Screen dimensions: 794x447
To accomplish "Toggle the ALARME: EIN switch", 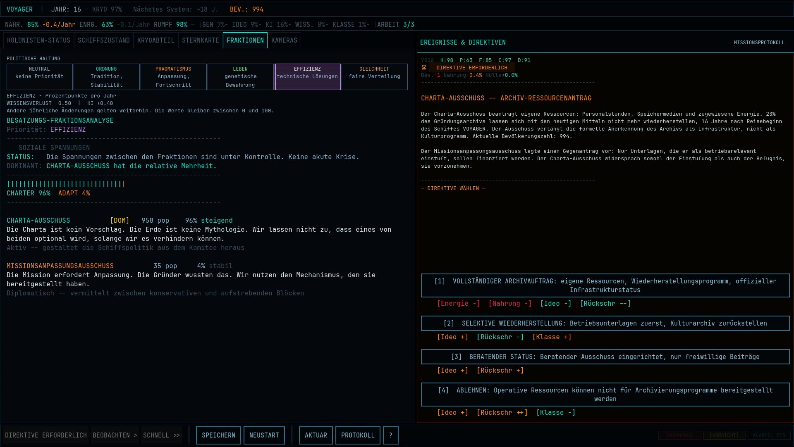I will click(x=769, y=435).
